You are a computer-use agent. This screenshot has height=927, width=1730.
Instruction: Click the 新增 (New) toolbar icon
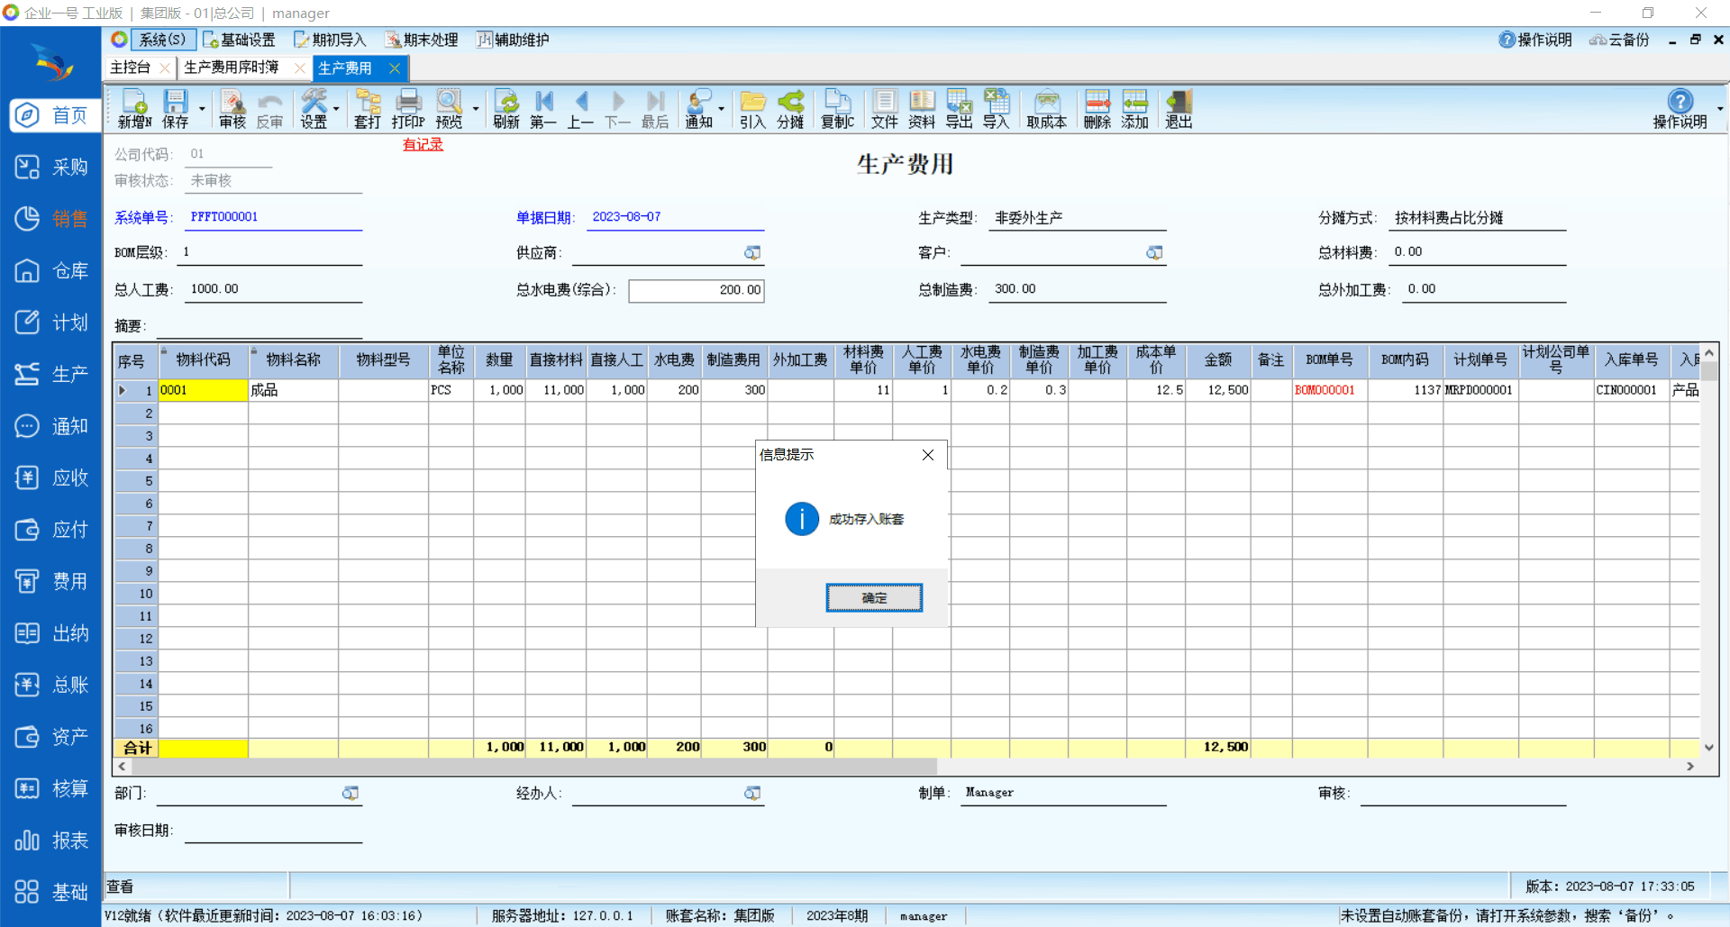click(134, 109)
